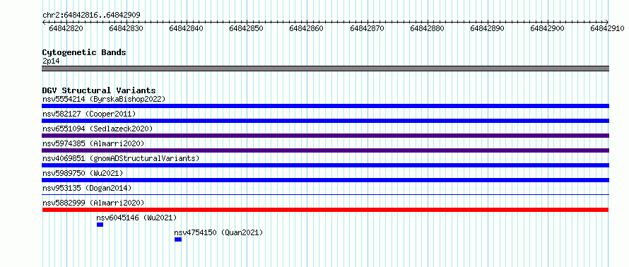Viewport: 629px width, 267px height.
Task: Click the ruler position 64842850
Action: [x=247, y=28]
